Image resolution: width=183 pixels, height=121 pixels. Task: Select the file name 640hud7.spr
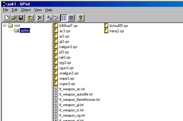tap(68, 26)
